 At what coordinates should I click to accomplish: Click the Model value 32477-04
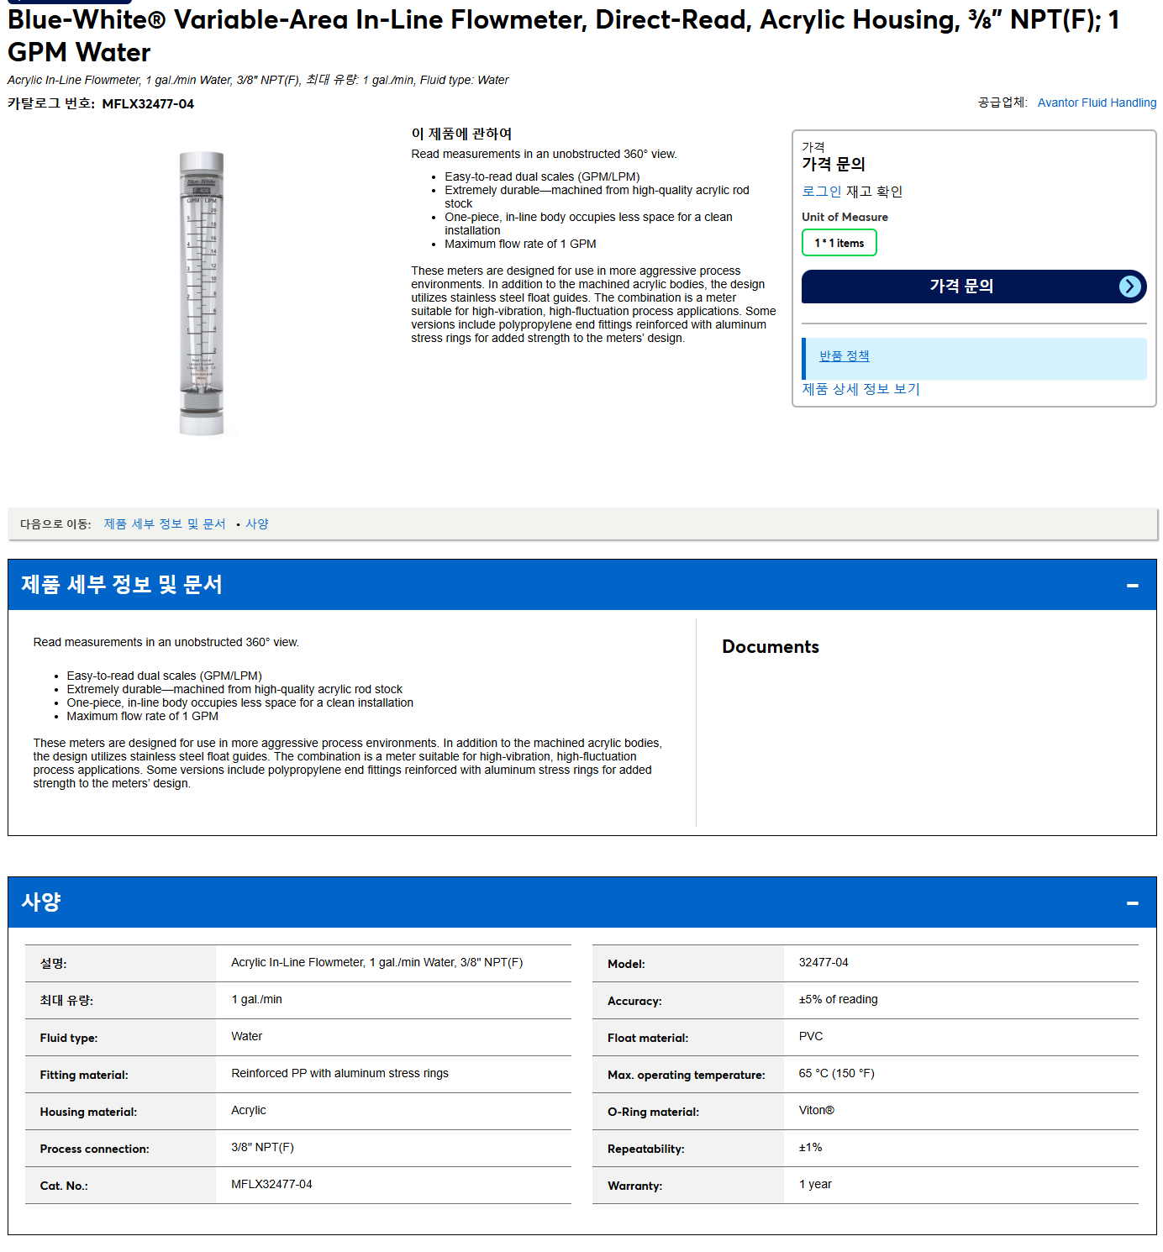823,963
